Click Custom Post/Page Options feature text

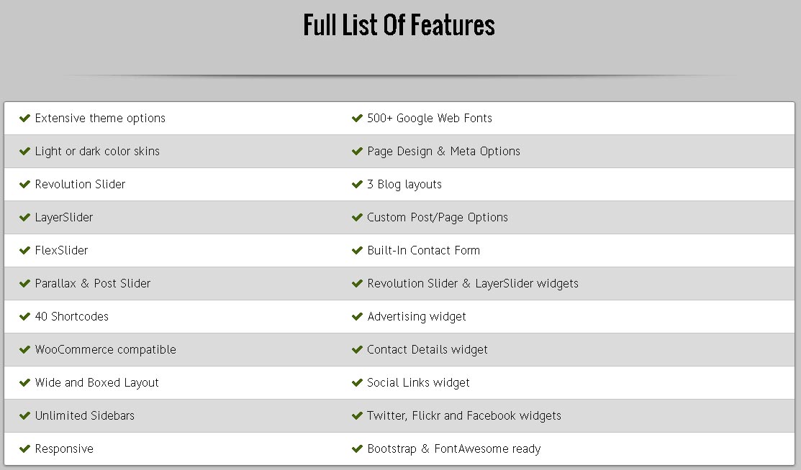point(438,217)
